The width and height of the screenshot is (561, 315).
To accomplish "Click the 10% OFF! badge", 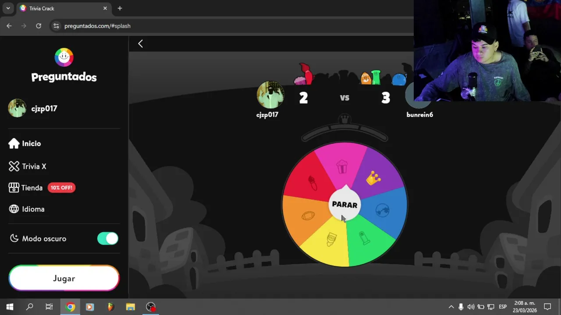I will pos(61,188).
